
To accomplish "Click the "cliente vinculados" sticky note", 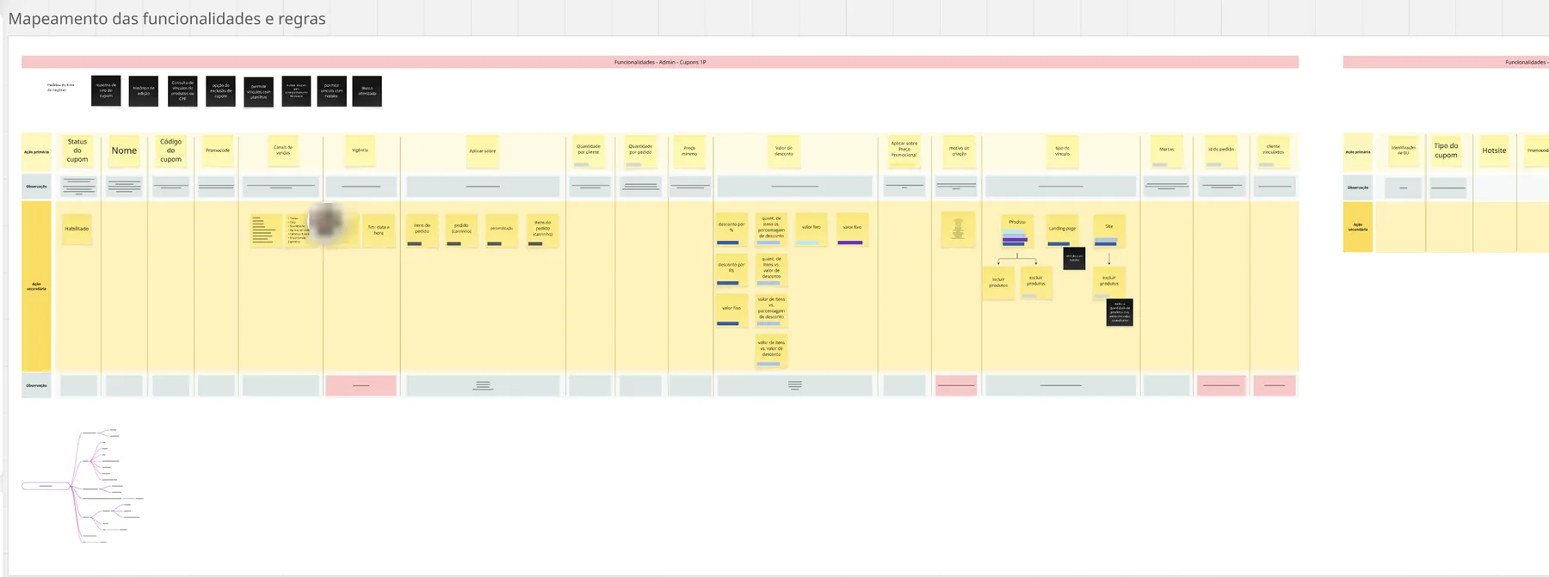I will [1274, 150].
